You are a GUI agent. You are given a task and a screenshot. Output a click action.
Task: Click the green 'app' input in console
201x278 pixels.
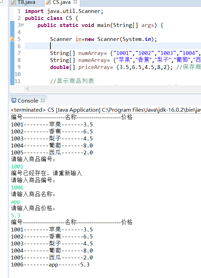click(x=16, y=202)
